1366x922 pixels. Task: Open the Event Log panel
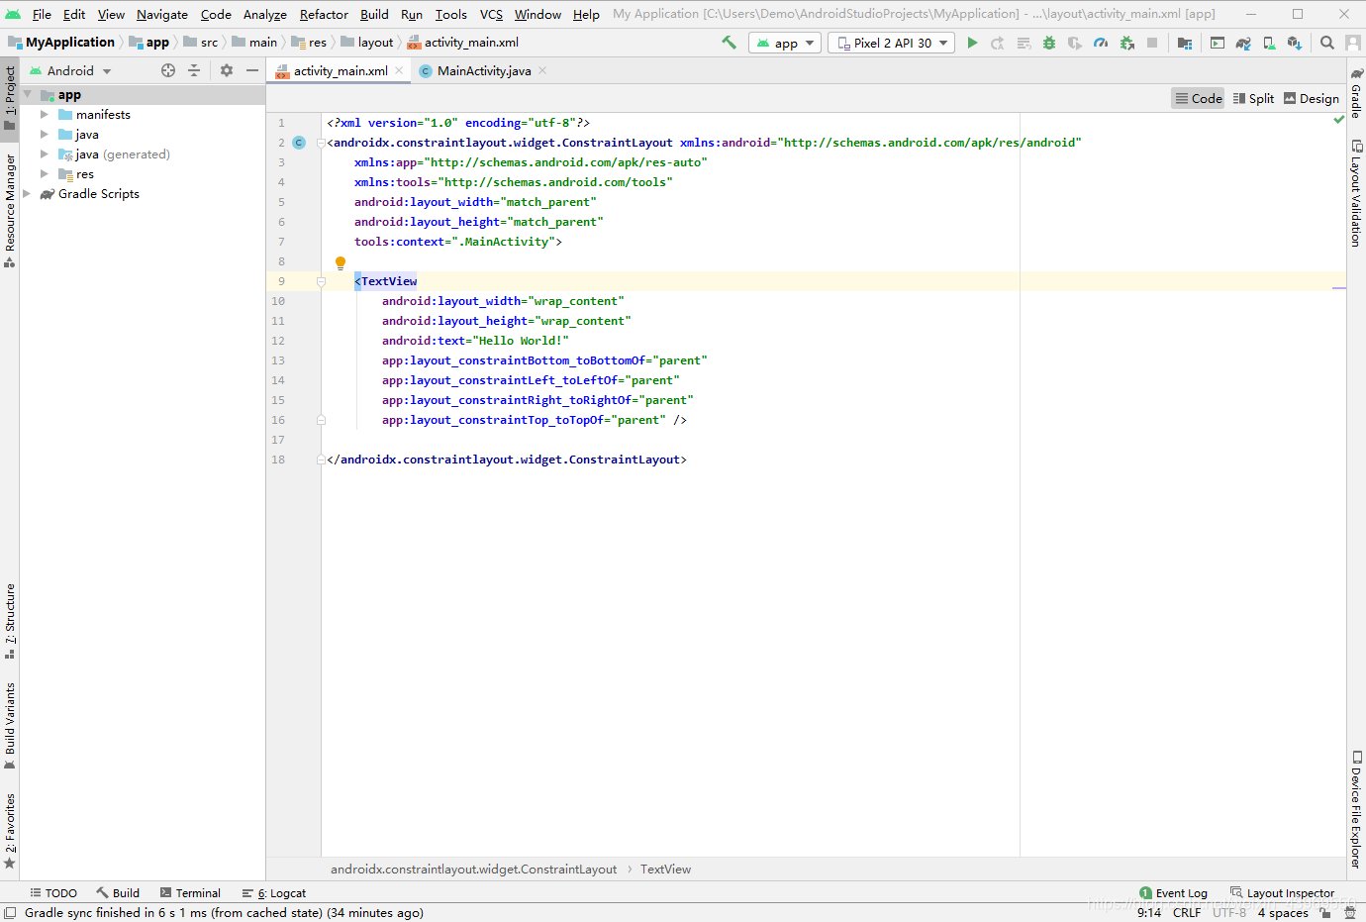click(x=1174, y=893)
